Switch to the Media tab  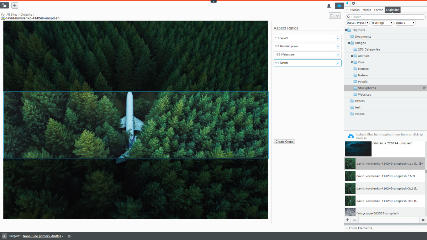pos(367,10)
